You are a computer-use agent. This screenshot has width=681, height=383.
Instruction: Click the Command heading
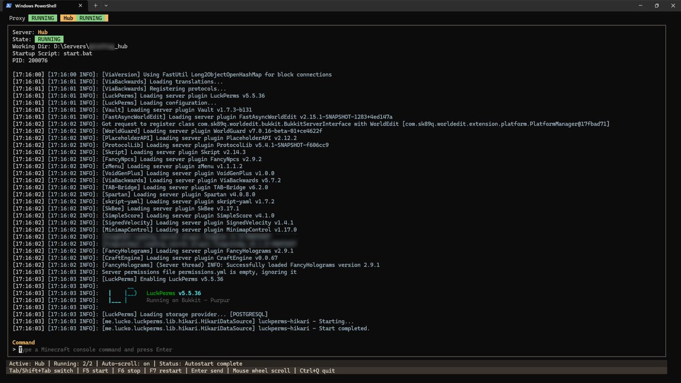(23, 343)
